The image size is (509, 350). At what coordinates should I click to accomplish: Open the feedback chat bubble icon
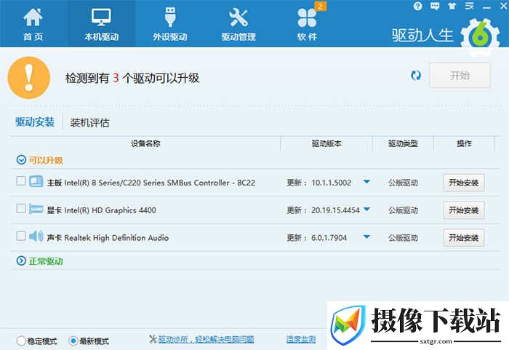[x=435, y=6]
